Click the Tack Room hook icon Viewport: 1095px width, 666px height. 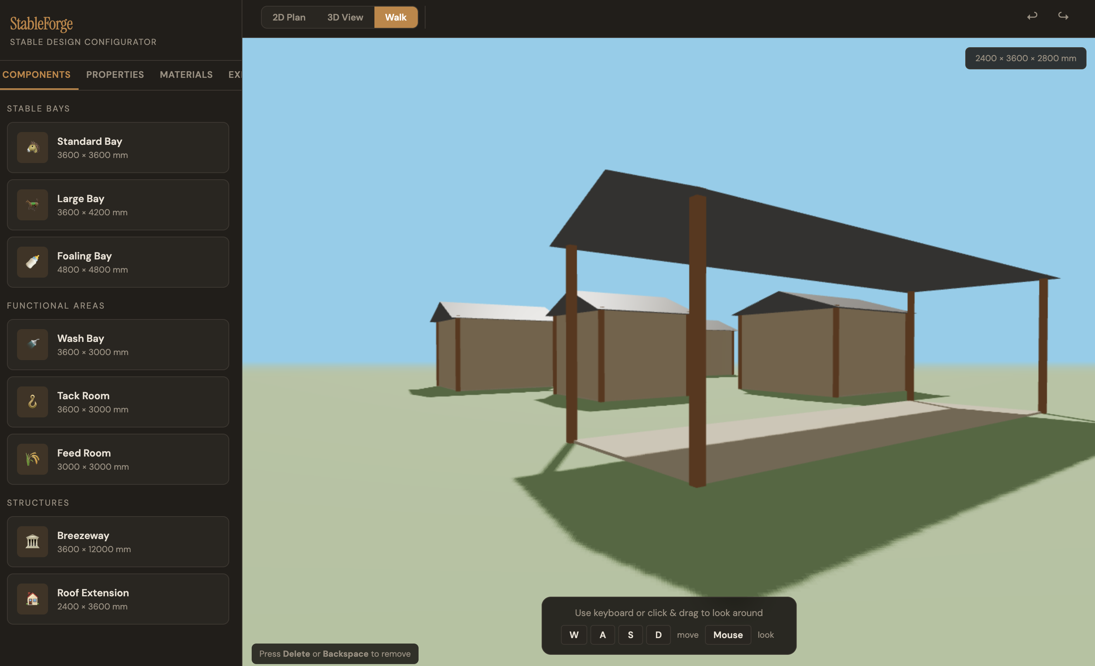coord(33,402)
